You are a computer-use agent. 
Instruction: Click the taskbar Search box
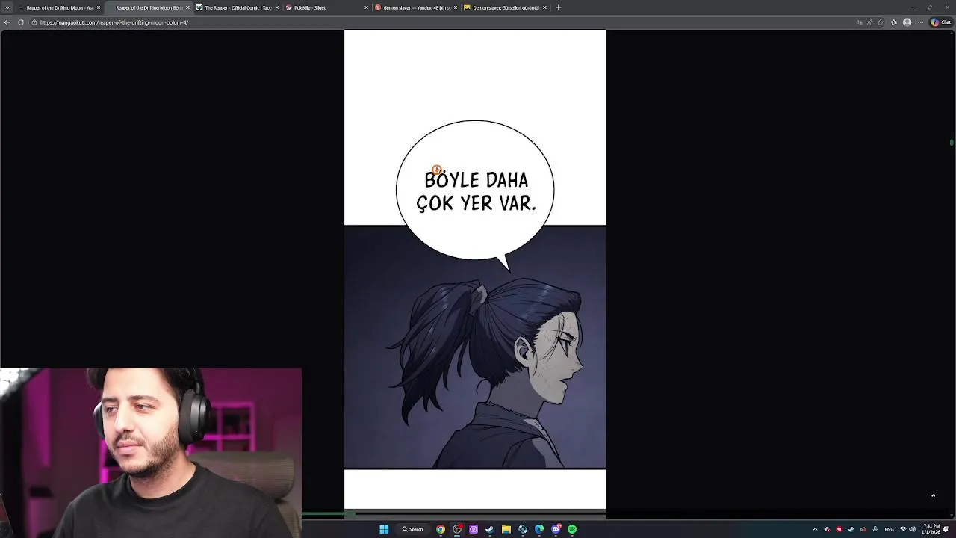(413, 529)
